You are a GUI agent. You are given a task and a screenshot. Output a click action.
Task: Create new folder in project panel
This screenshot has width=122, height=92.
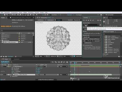pyautogui.click(x=4, y=56)
